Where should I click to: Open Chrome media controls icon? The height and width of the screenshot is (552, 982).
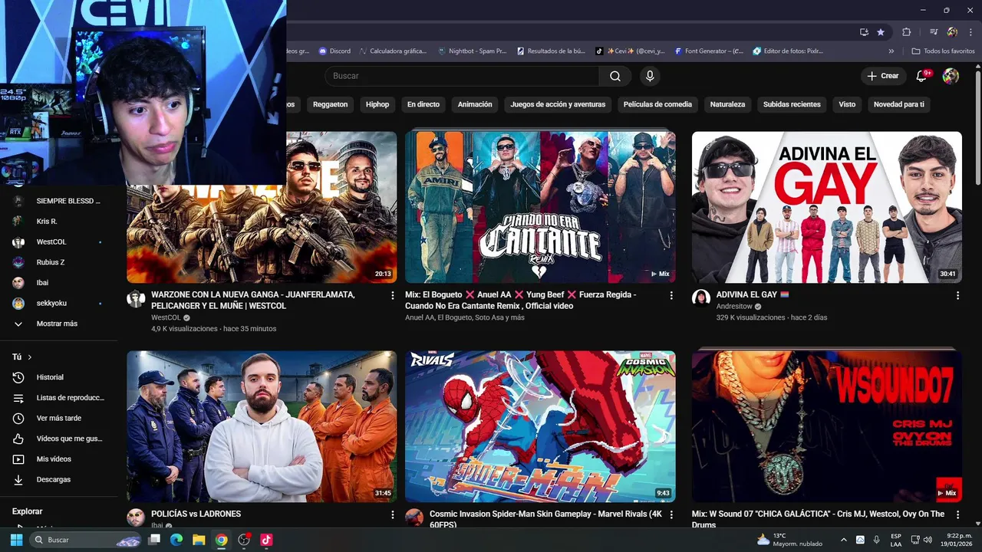point(934,32)
